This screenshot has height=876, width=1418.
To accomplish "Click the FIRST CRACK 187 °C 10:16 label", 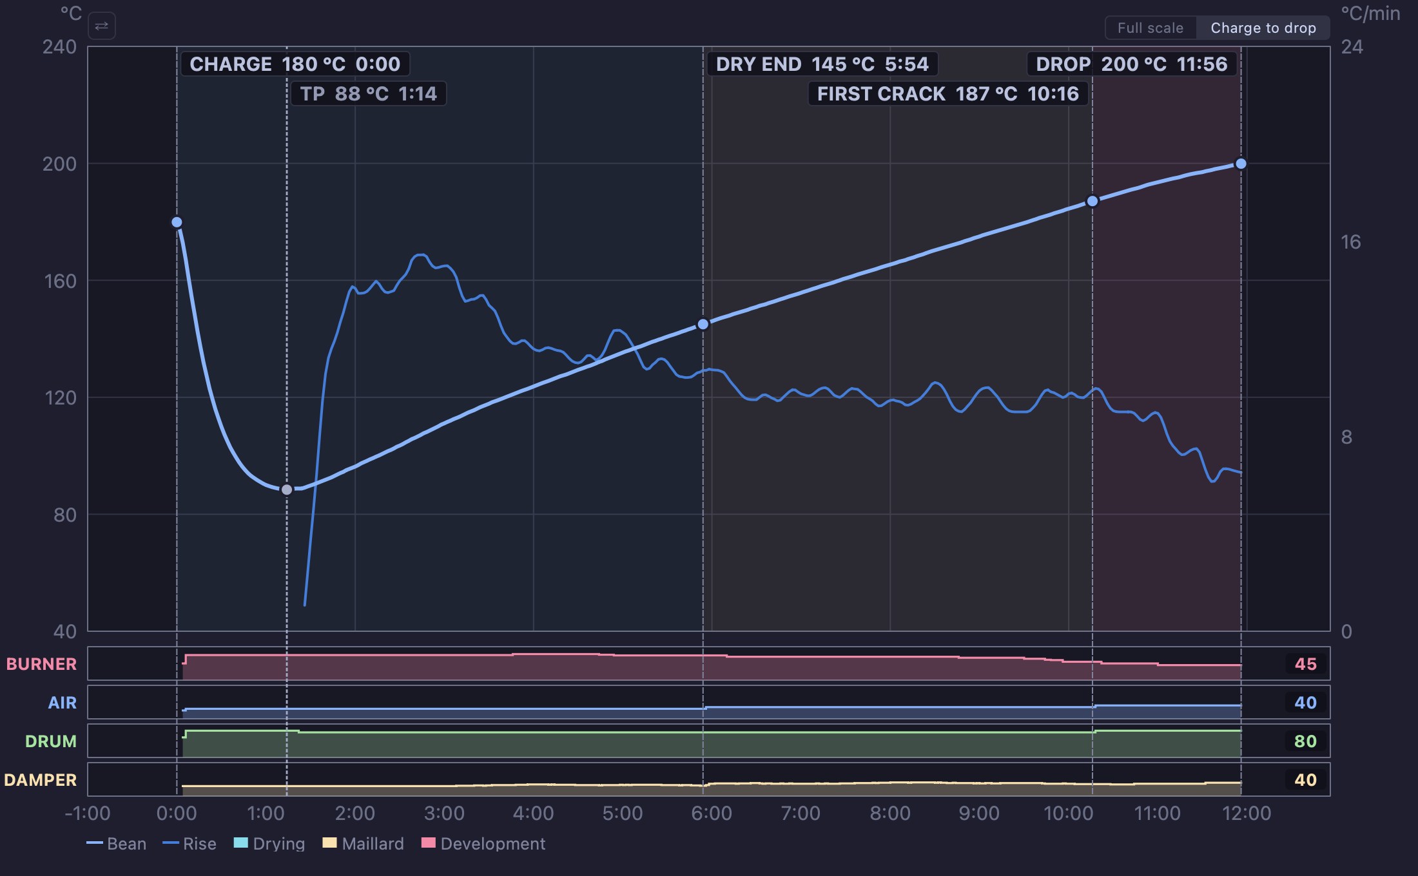I will [x=948, y=93].
